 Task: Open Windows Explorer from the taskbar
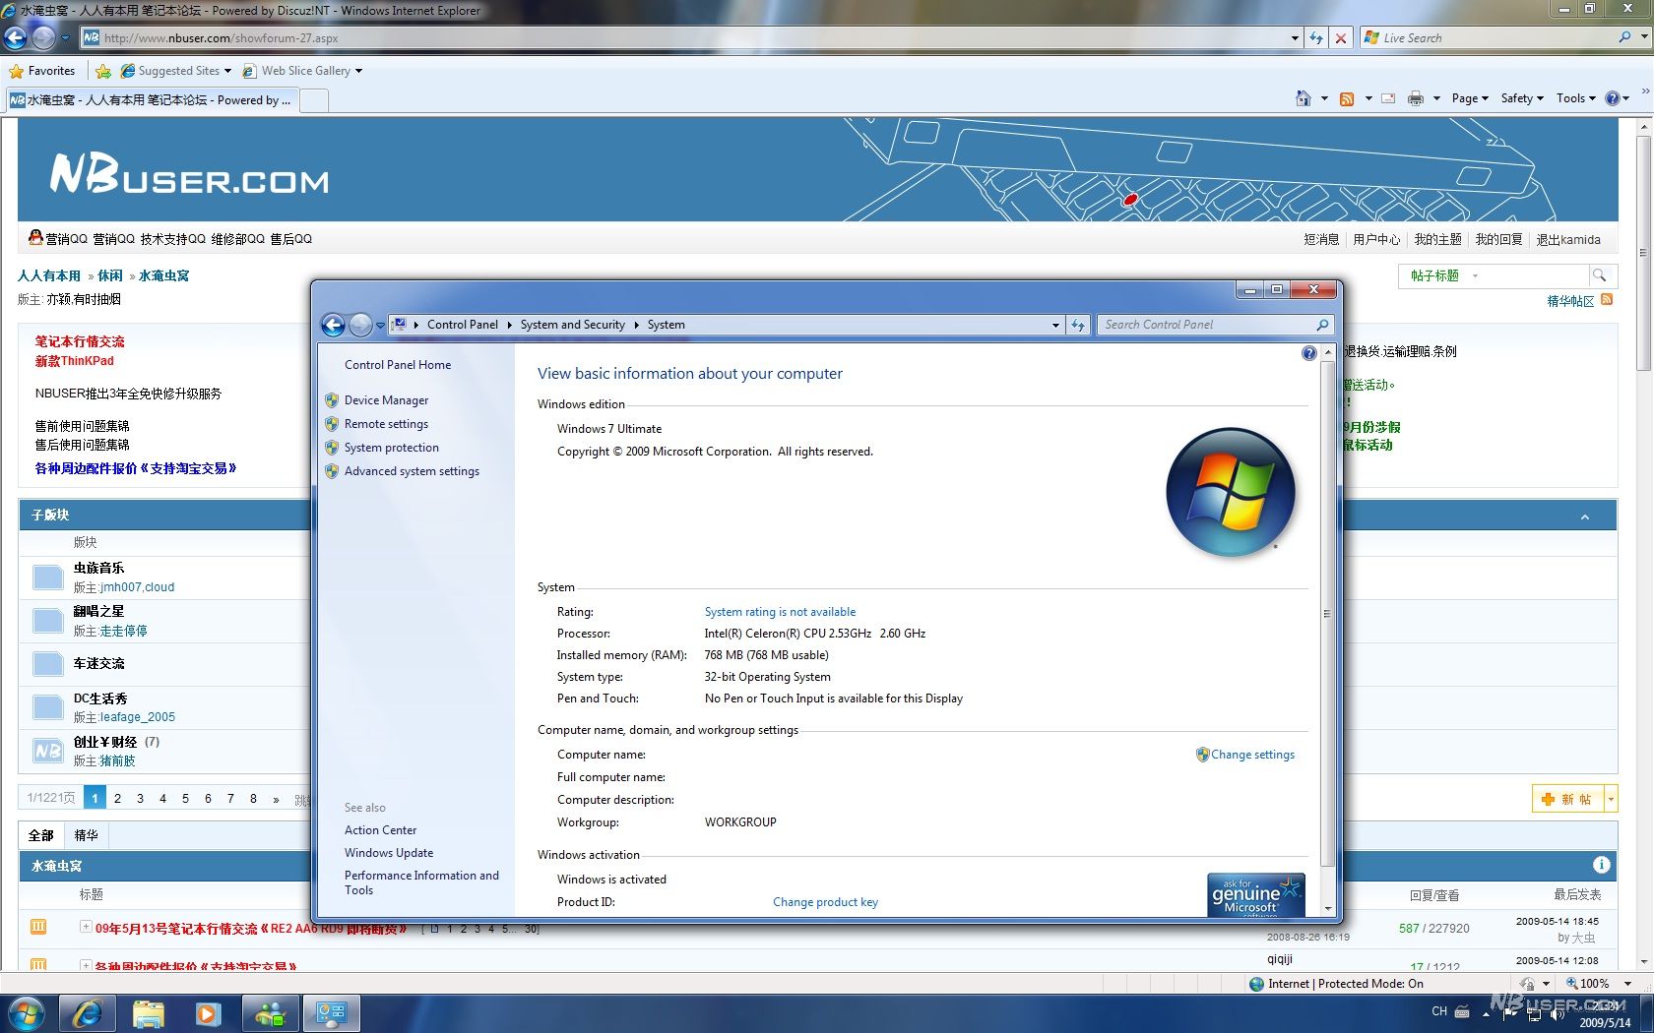pyautogui.click(x=149, y=1013)
